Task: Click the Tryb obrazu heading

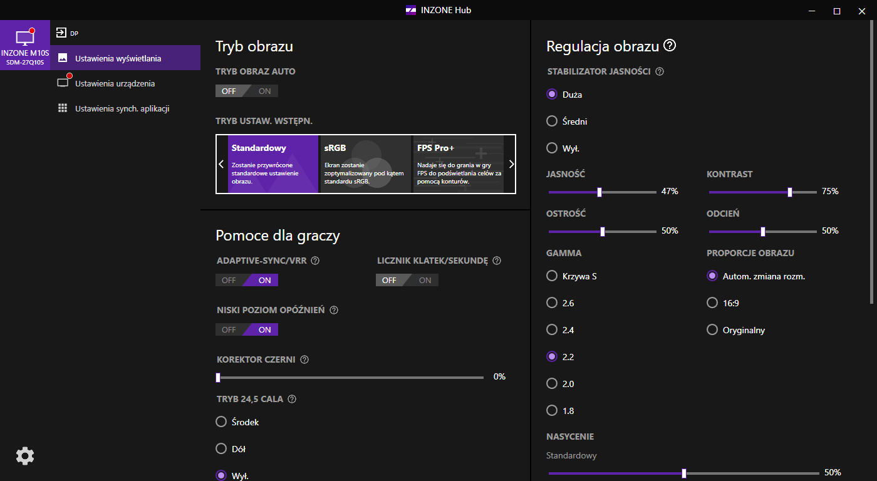Action: click(254, 46)
